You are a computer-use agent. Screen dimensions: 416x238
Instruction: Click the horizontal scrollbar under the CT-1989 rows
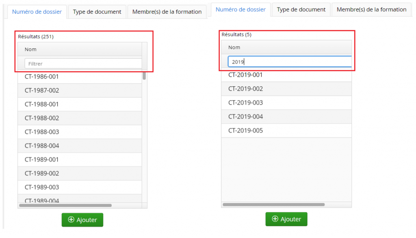(x=65, y=206)
